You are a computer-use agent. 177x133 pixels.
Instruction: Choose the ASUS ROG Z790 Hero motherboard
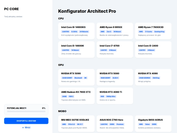(x=115, y=123)
